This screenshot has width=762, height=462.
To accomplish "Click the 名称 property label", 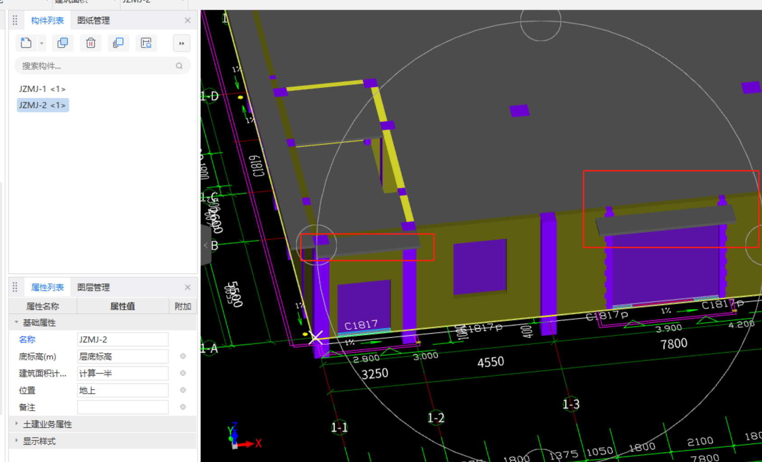I will point(27,340).
